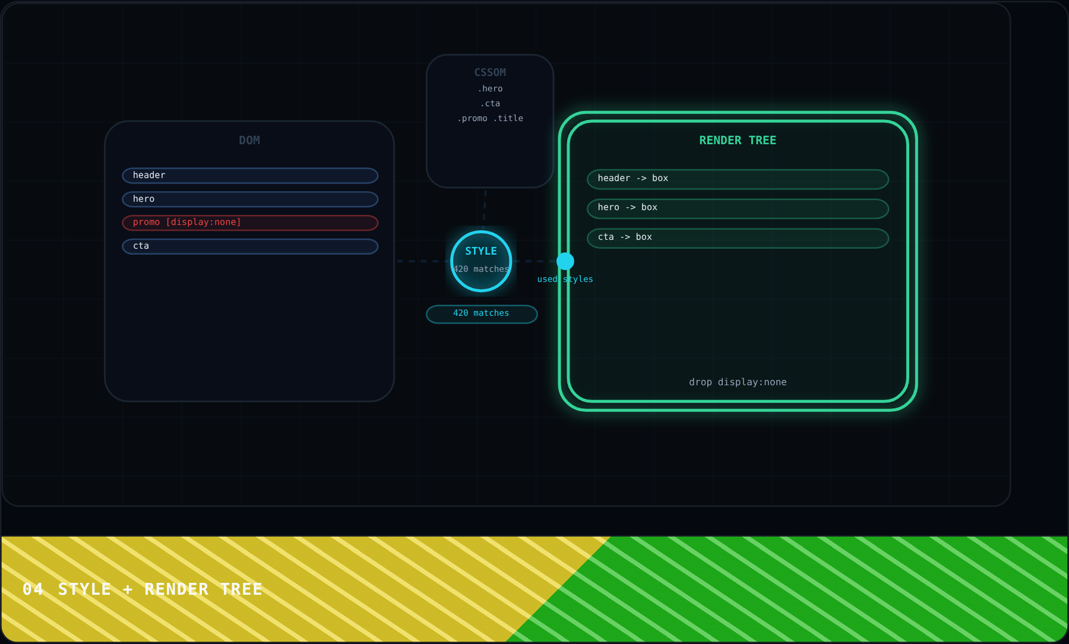Select the header DOM node

[250, 176]
